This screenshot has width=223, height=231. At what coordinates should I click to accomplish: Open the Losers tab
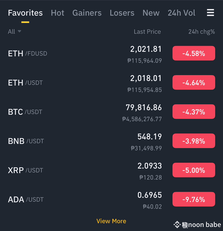point(122,13)
